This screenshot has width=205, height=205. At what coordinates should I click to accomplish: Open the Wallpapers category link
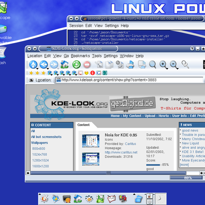pos(39,143)
